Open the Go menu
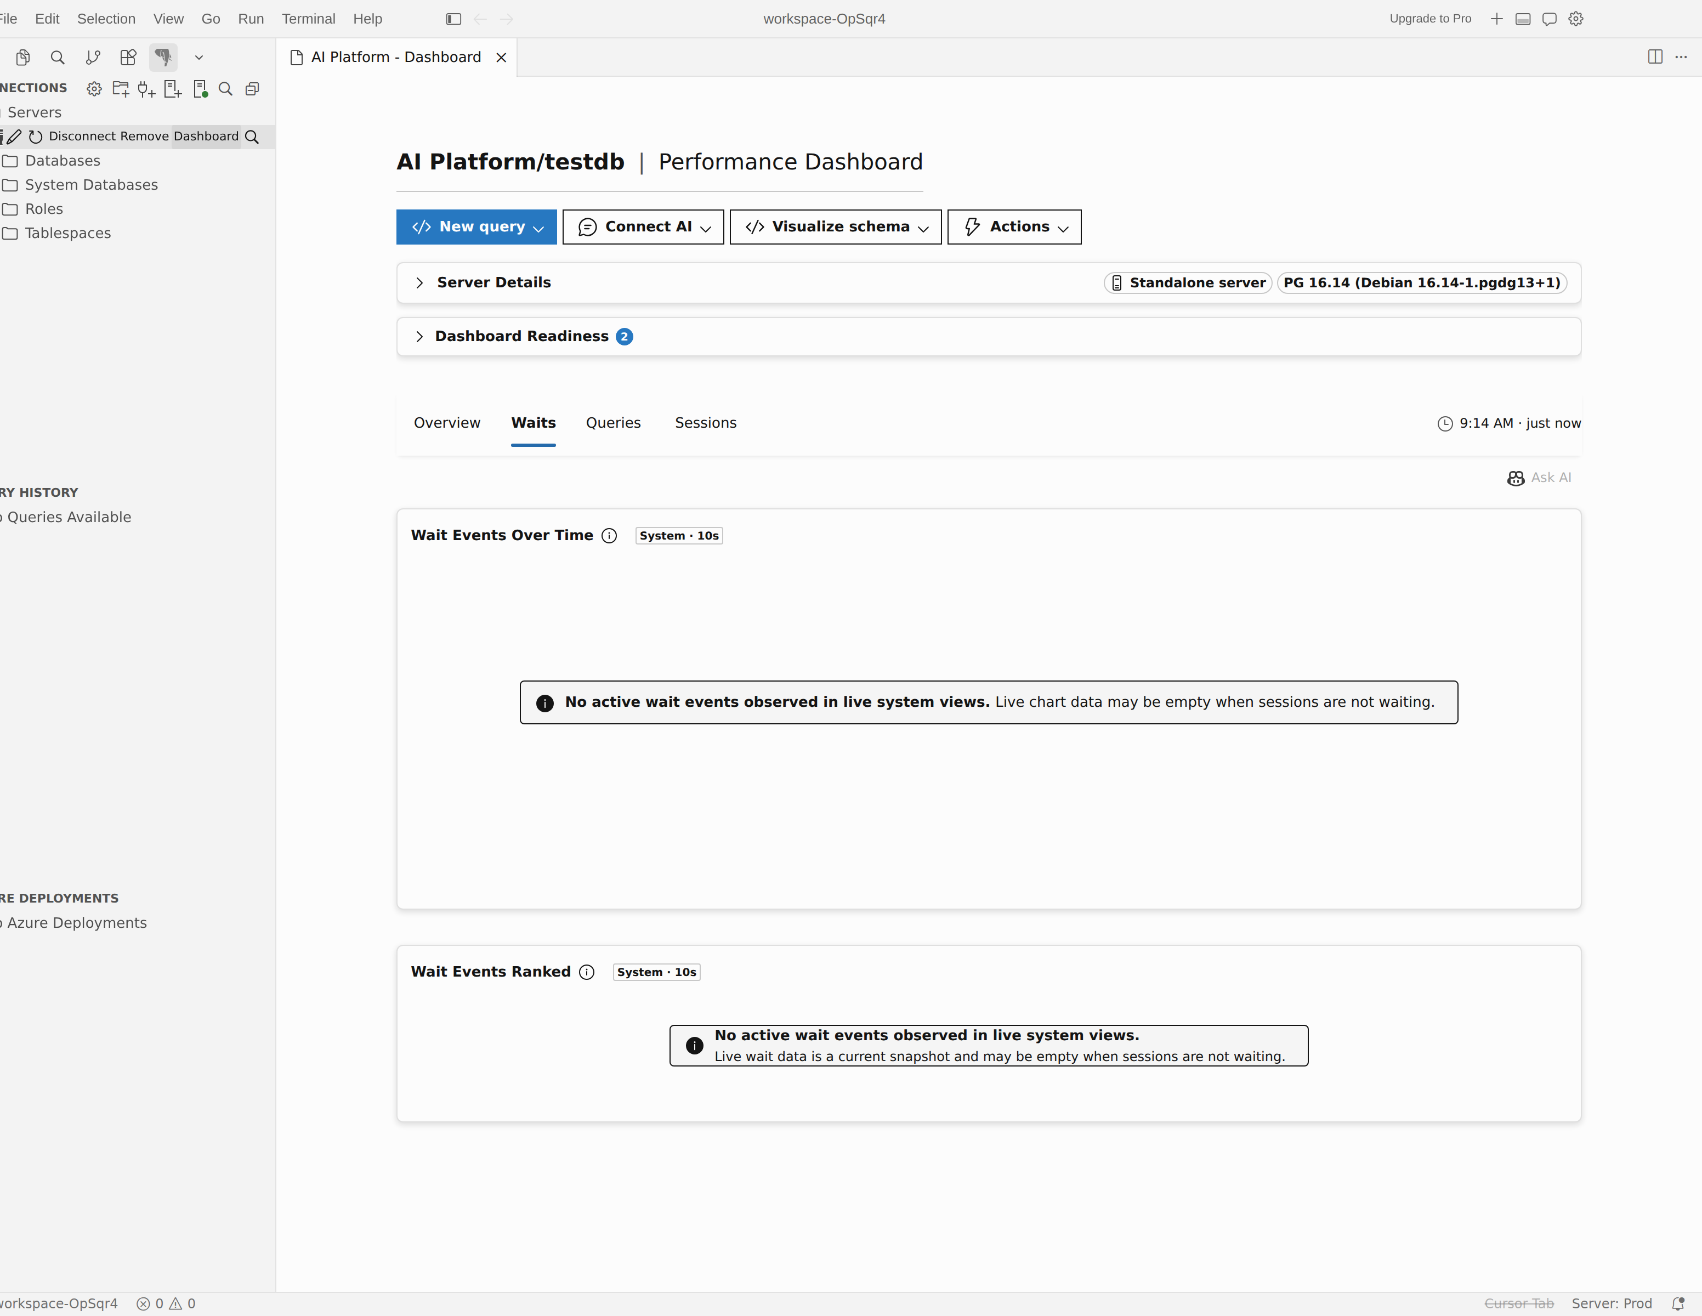This screenshot has height=1316, width=1702. (211, 19)
